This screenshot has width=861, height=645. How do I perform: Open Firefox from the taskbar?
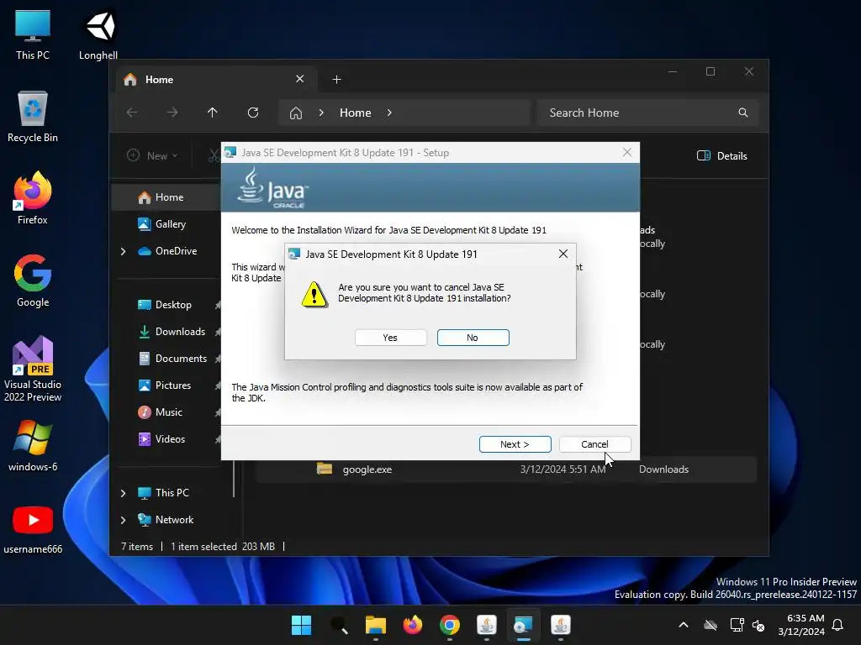point(413,625)
